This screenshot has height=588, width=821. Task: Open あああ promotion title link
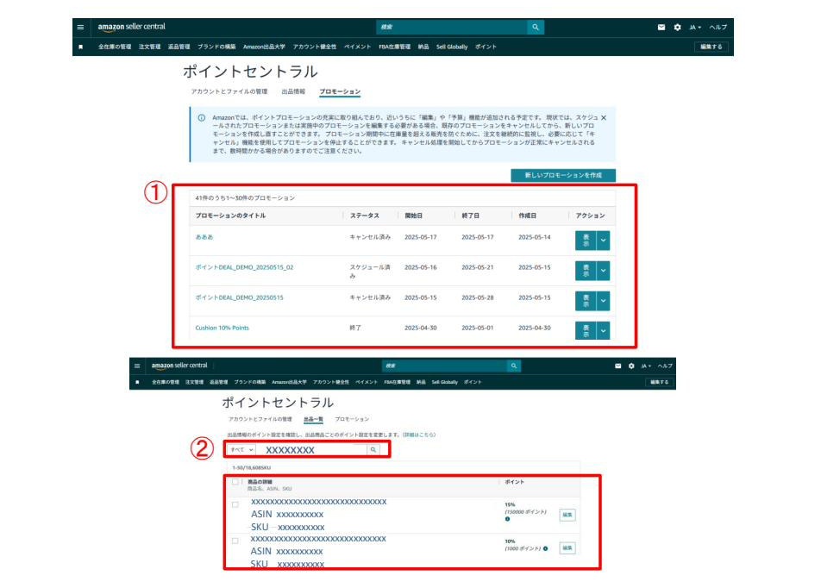coord(204,237)
